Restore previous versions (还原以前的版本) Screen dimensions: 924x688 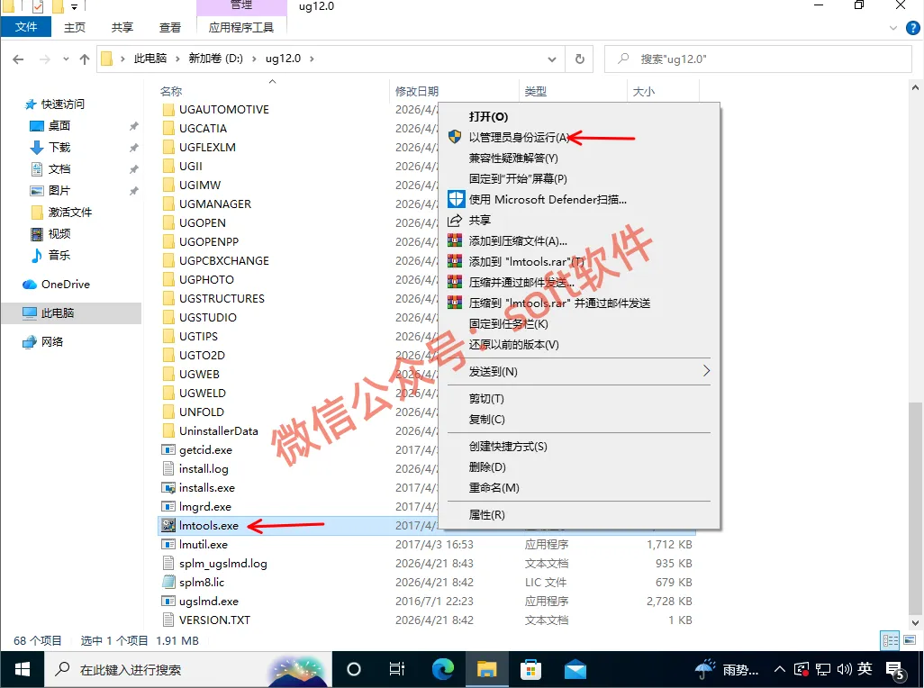click(513, 344)
